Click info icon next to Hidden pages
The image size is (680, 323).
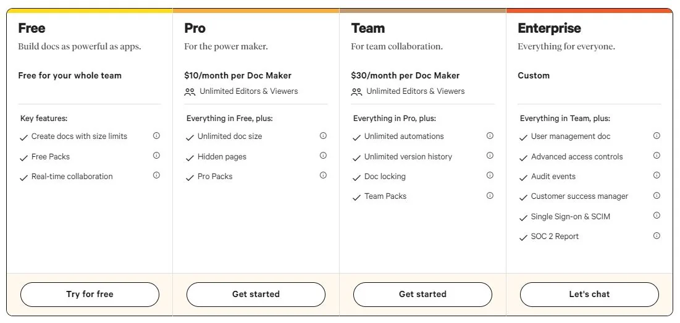[323, 156]
